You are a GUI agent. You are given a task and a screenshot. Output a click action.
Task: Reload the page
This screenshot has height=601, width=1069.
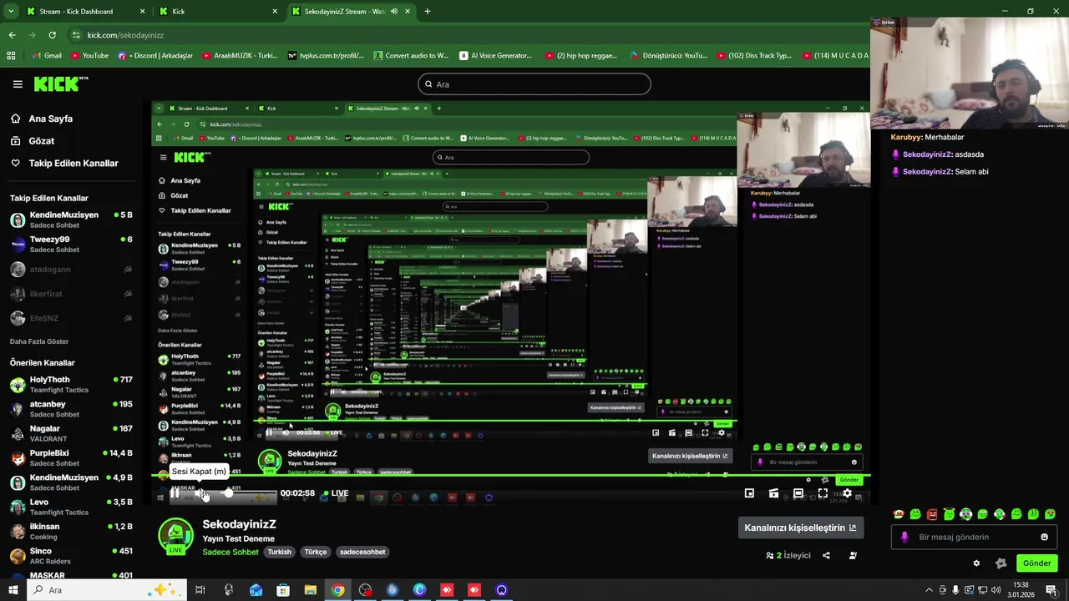coord(52,35)
